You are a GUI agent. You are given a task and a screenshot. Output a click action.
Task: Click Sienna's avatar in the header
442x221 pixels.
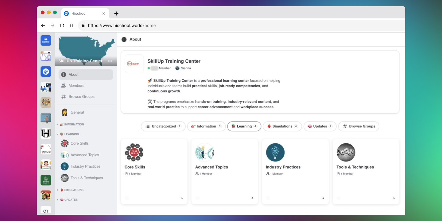click(177, 68)
